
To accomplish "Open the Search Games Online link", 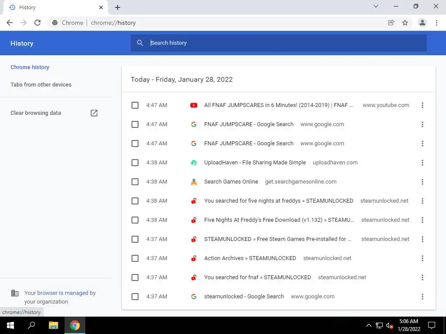I will pyautogui.click(x=231, y=182).
